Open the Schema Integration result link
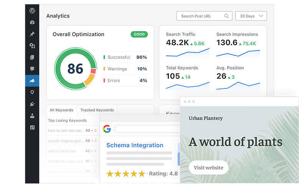The image size is (299, 192). 135,145
